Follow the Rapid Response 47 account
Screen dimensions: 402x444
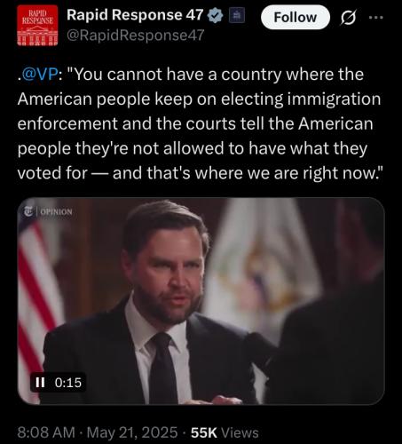[296, 18]
